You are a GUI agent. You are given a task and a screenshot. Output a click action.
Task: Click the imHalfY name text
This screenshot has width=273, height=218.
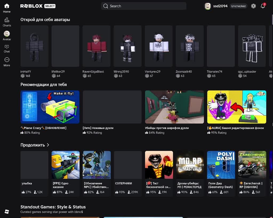tap(26, 71)
